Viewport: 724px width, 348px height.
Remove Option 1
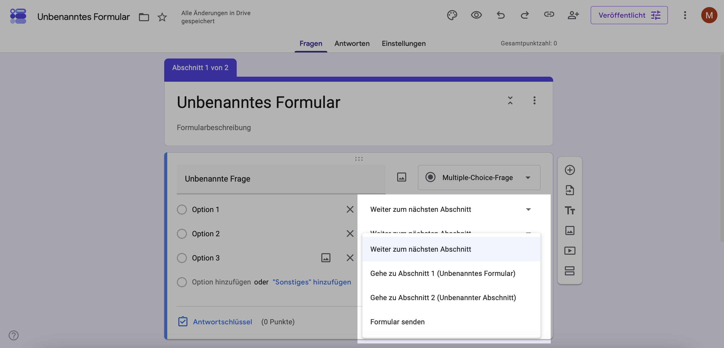click(350, 210)
